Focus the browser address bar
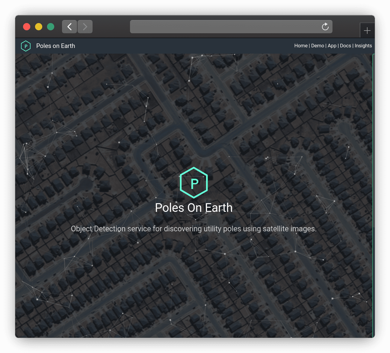 [x=225, y=27]
